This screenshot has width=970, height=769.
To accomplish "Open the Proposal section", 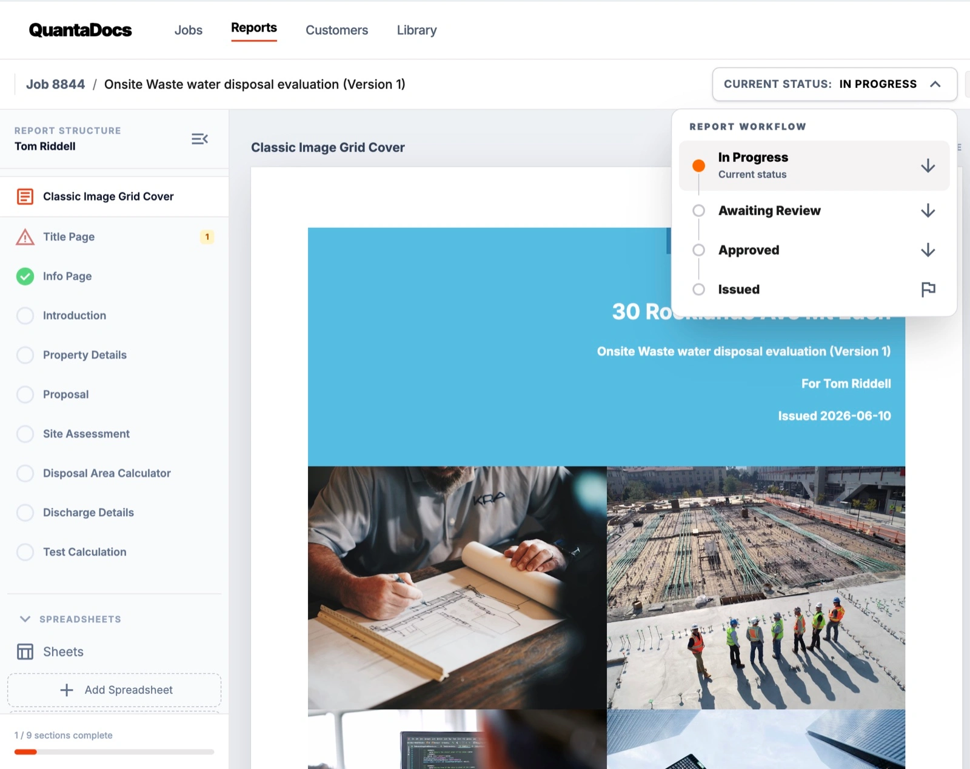I will 114,394.
